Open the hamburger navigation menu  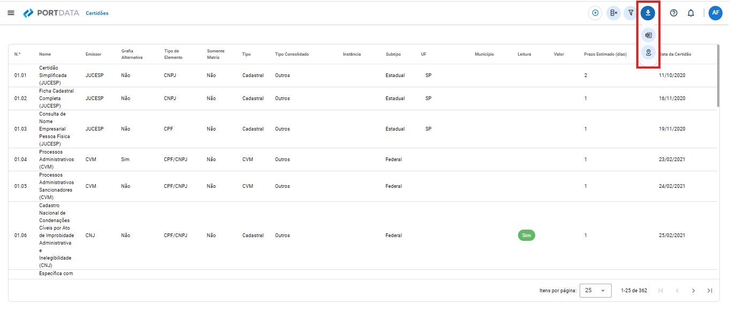(x=11, y=13)
